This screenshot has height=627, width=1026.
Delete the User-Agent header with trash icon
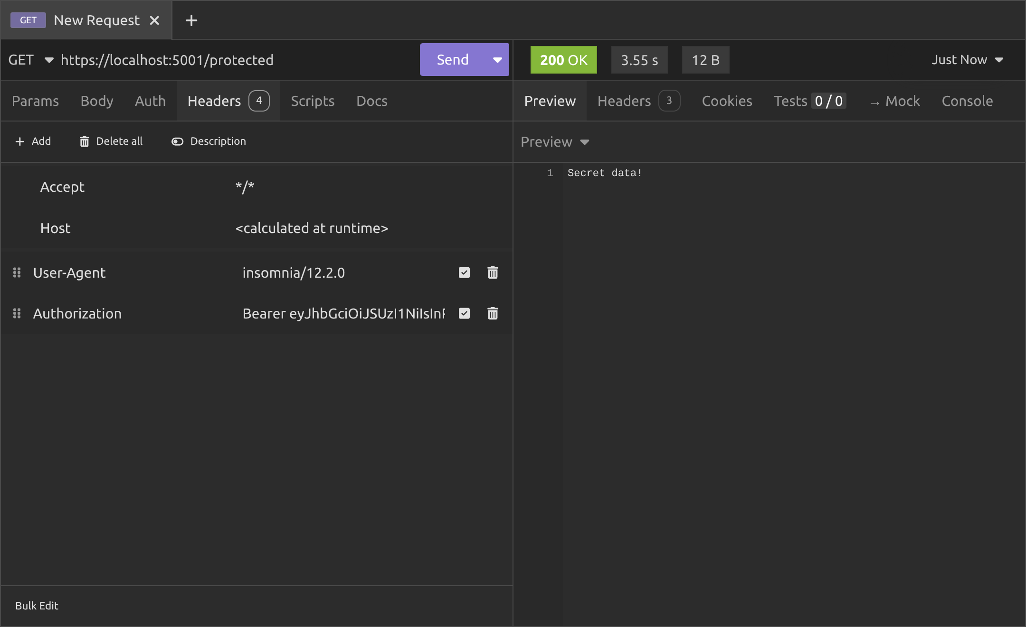493,272
